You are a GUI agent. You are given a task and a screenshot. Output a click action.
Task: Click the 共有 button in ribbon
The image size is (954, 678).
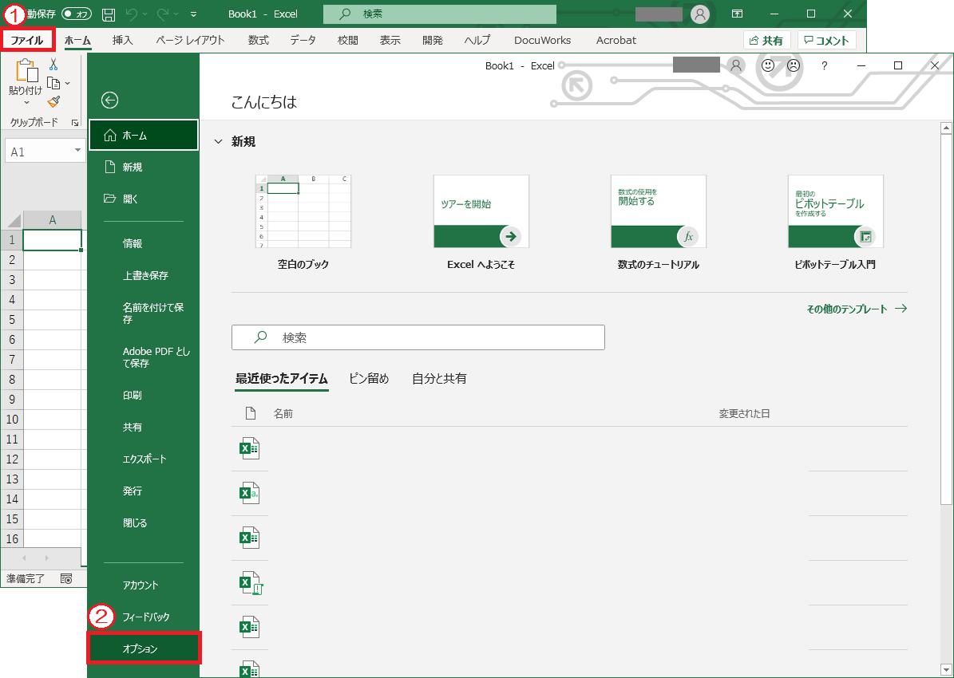coord(766,40)
